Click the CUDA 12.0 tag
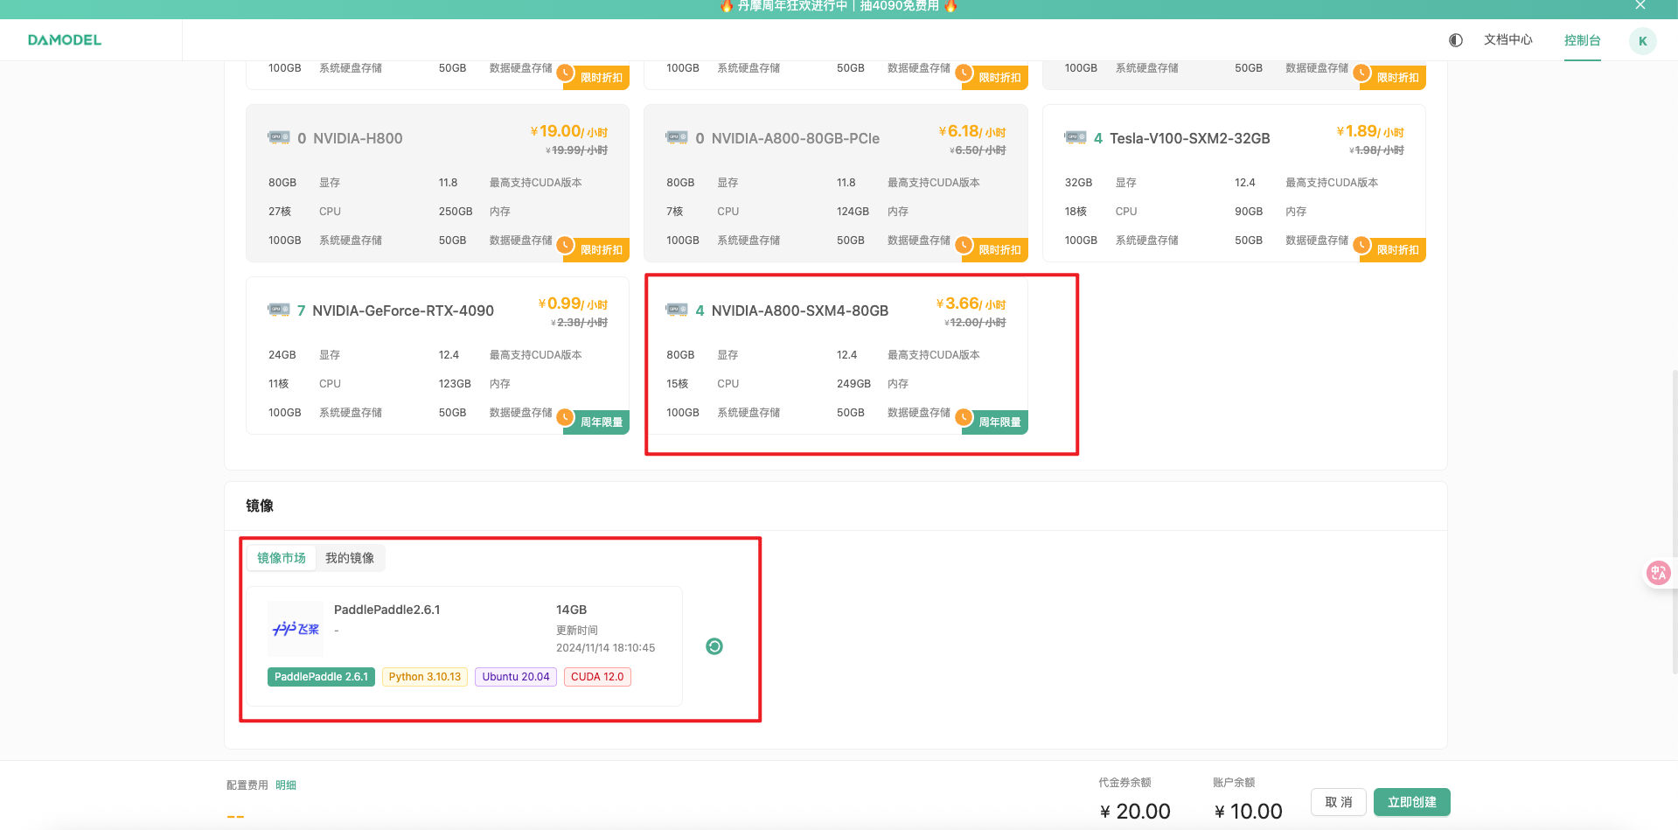 tap(597, 677)
